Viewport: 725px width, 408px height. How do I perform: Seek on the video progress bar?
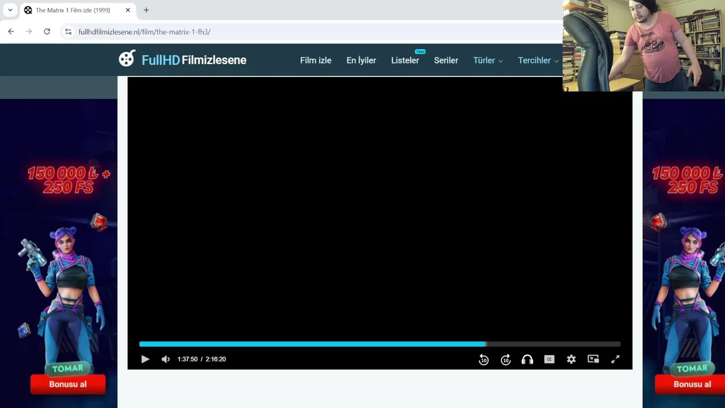380,344
